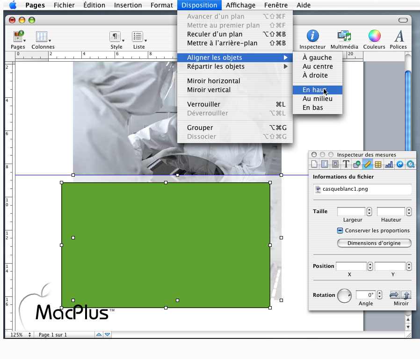Open the QuickTime inspector tab icon
The width and height of the screenshot is (420, 359).
pyautogui.click(x=410, y=164)
